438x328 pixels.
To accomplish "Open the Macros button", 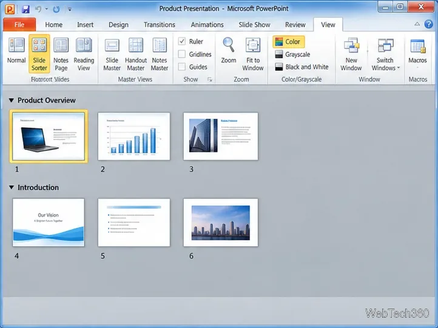I will coord(417,52).
